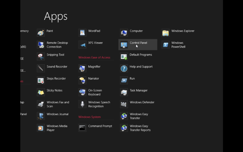Open the XPS Viewer paper-plane icon
This screenshot has width=243, height=152.
(82, 45)
